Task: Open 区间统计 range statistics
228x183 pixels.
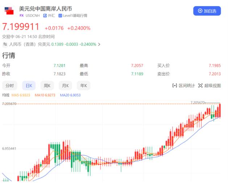Action: click(x=183, y=86)
